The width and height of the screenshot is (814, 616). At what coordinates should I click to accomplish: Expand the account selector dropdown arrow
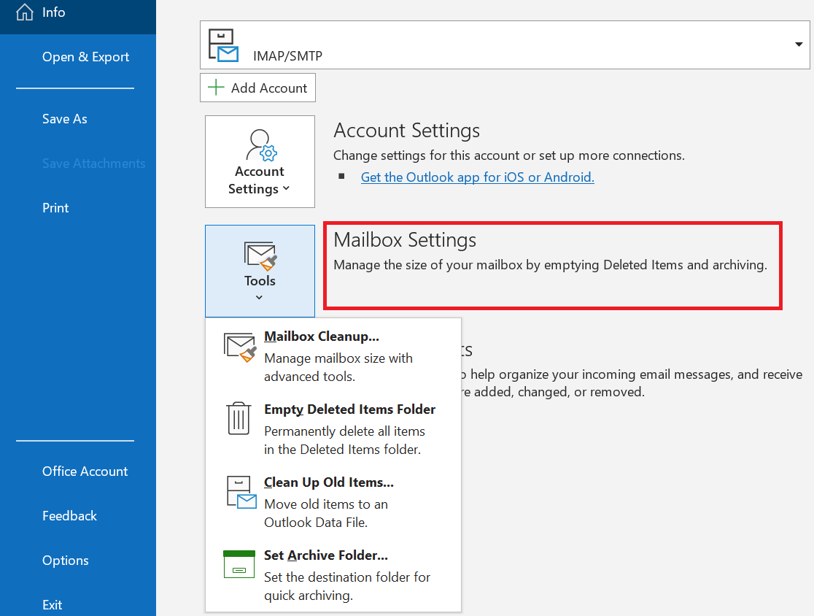(799, 44)
